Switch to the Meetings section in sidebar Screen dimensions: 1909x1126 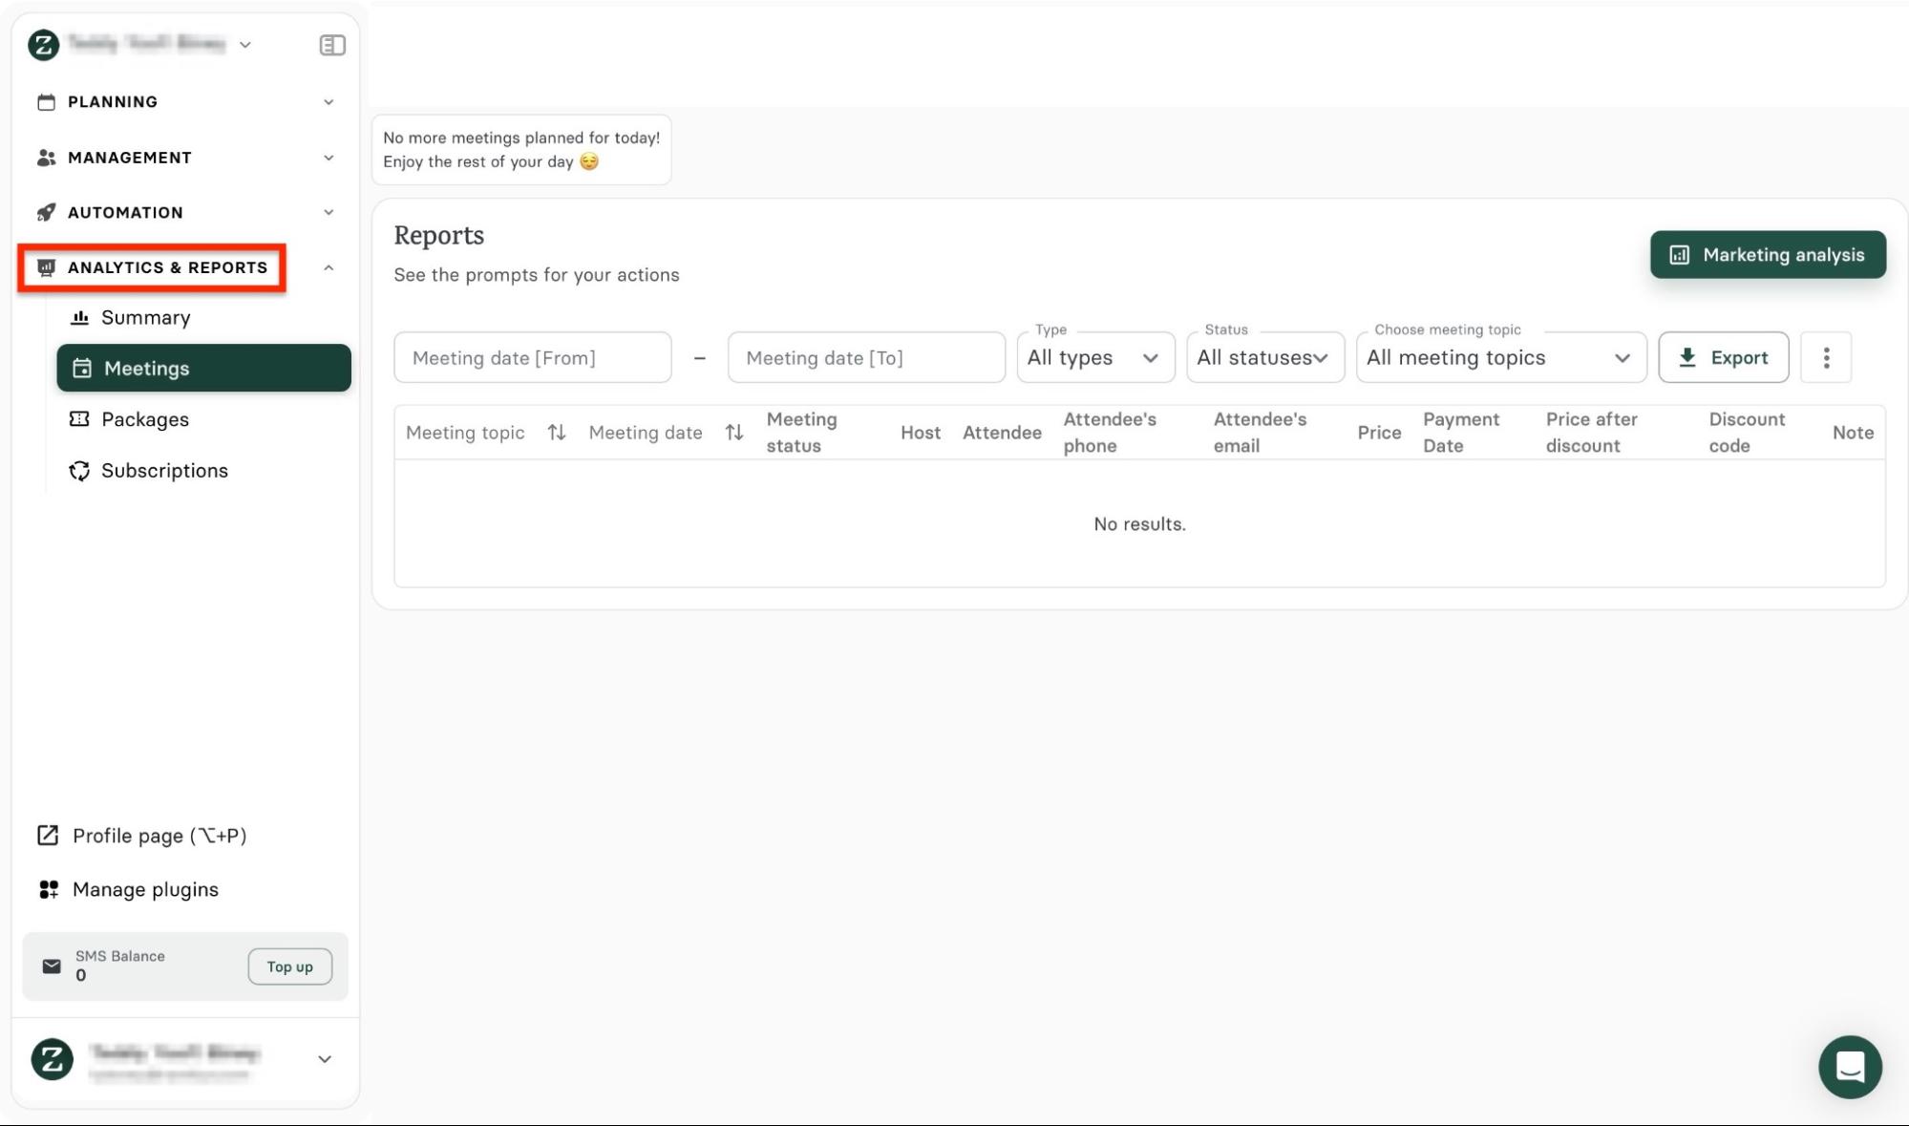148,368
